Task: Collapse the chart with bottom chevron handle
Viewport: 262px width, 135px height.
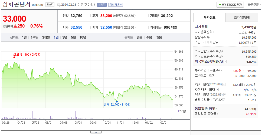Action: 96,132
